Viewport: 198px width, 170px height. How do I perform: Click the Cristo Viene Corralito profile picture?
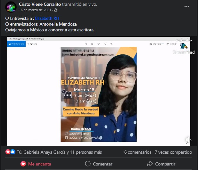[x=11, y=7]
